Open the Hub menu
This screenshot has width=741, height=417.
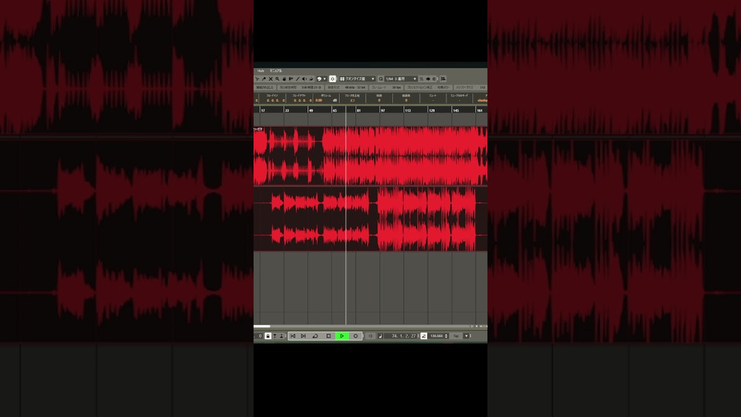coord(261,71)
